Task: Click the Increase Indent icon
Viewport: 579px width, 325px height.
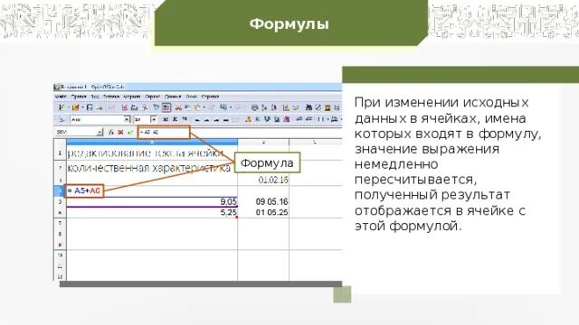Action: (308, 119)
